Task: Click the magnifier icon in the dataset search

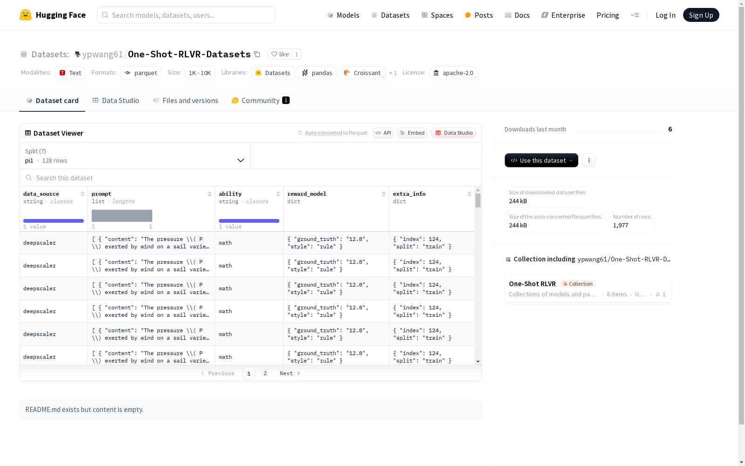Action: point(29,178)
